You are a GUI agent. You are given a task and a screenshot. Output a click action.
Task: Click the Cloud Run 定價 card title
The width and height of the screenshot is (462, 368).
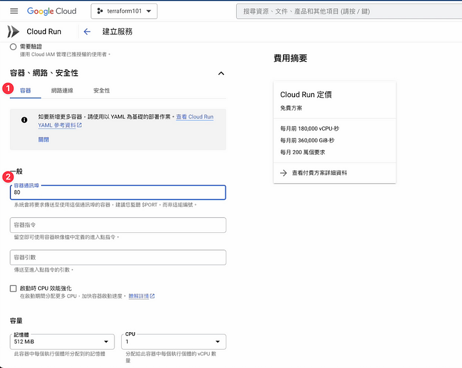click(306, 95)
